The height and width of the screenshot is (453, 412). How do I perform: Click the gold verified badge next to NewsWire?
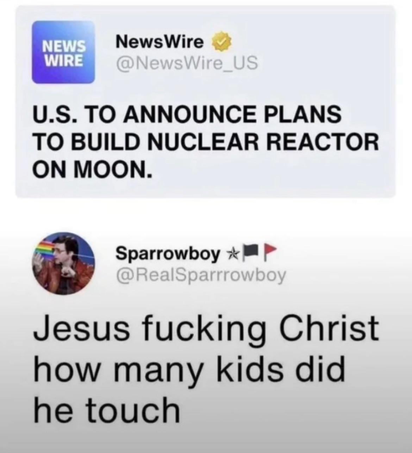219,43
